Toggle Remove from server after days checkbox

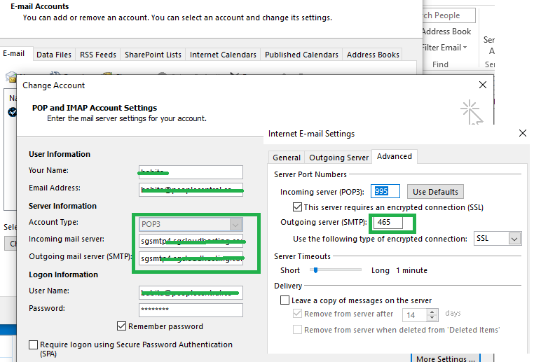tap(297, 314)
